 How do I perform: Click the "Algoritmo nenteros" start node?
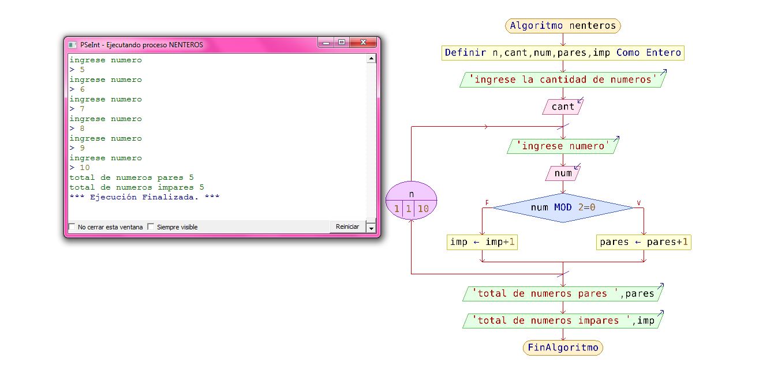pyautogui.click(x=562, y=25)
